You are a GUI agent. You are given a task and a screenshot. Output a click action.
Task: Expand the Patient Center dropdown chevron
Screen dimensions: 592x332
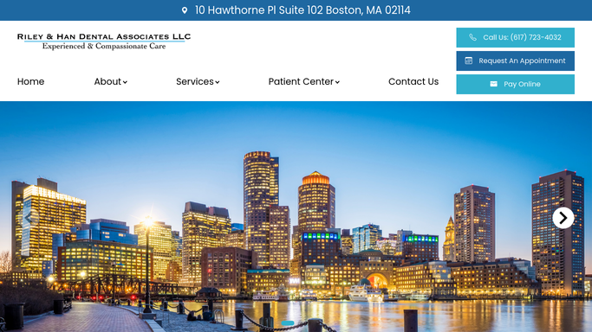(337, 82)
